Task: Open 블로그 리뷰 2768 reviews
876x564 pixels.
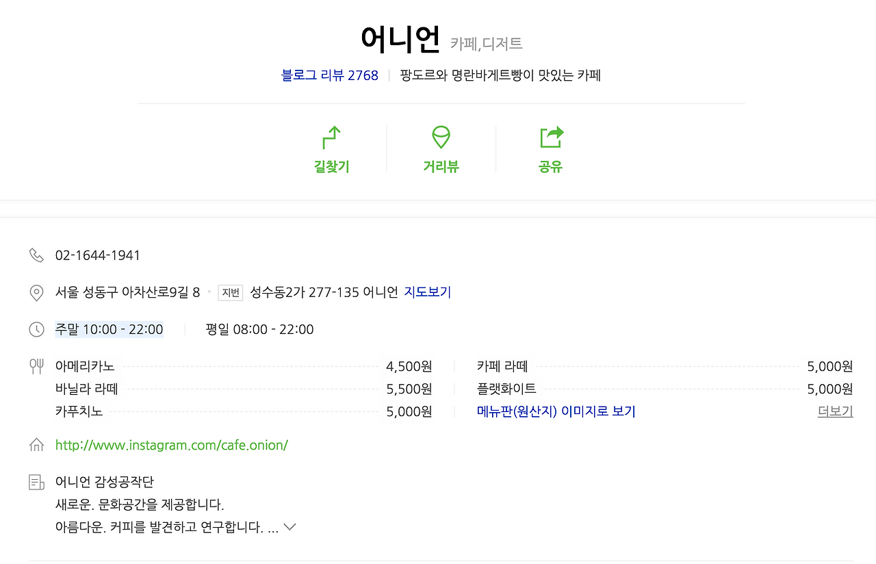Action: click(x=329, y=75)
